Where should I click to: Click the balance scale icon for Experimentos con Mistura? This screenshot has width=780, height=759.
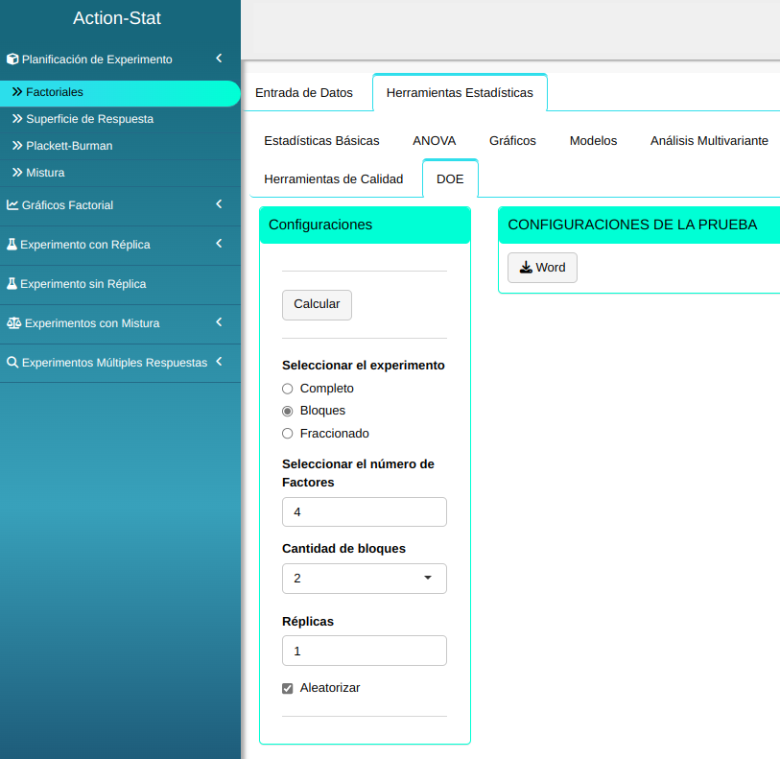pyautogui.click(x=13, y=323)
